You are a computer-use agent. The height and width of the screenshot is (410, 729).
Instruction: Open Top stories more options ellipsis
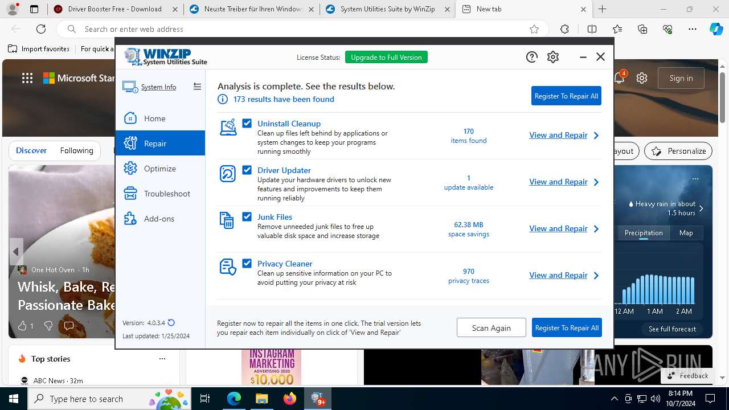click(162, 359)
